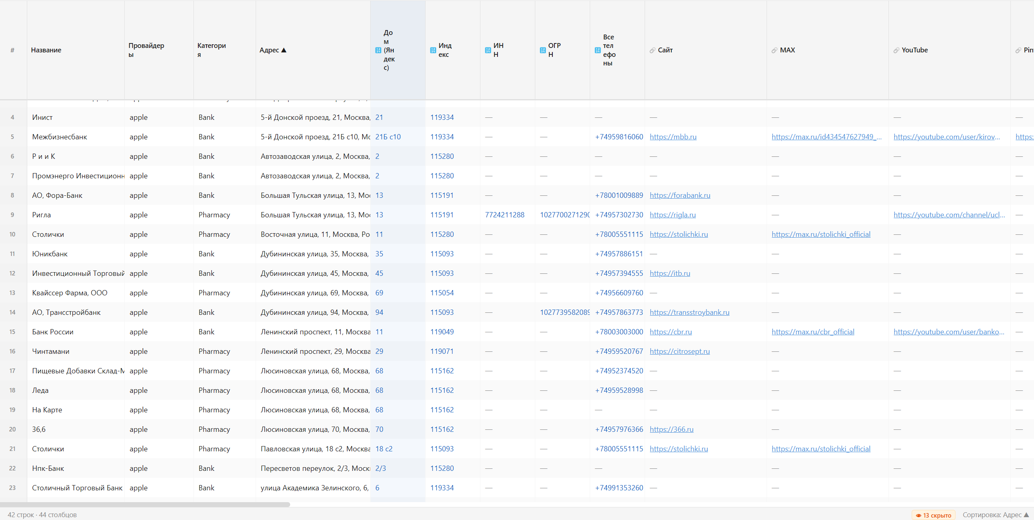Select the Ригла name cell
1034x520 pixels.
coord(76,215)
